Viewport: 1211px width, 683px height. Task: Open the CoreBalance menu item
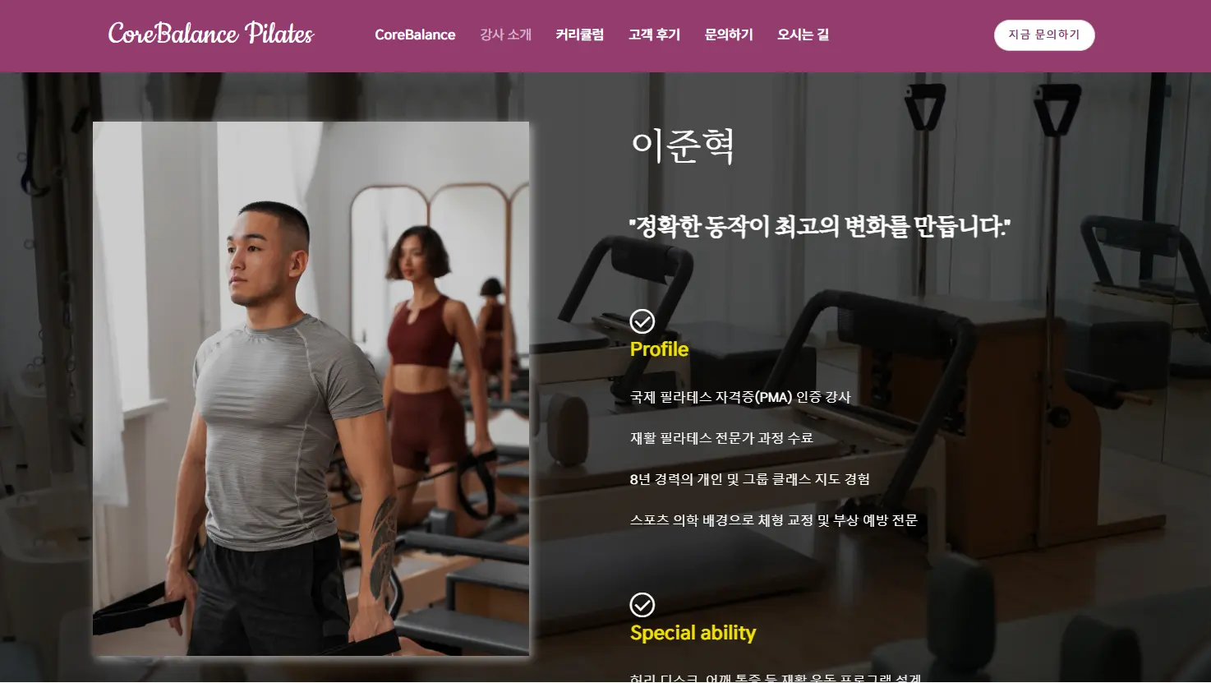[415, 35]
